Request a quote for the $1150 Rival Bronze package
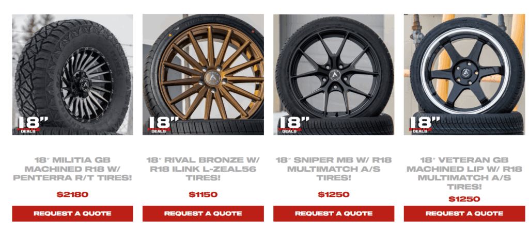529x231 pixels. click(x=203, y=213)
